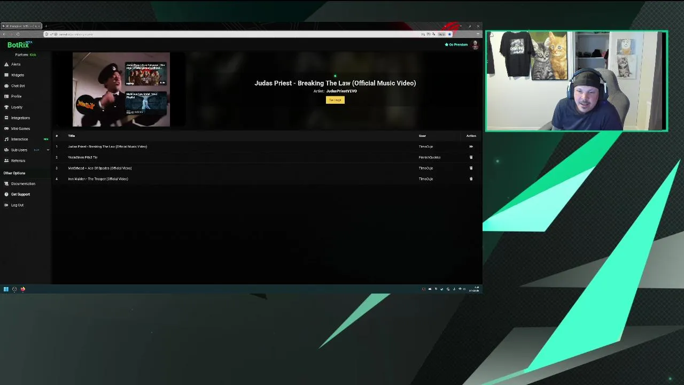Delete Iron Maiden The Trooper from queue
684x385 pixels.
(x=471, y=179)
